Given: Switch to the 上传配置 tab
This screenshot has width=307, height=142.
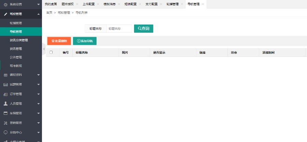Looking at the screenshot, I should 88,4.
